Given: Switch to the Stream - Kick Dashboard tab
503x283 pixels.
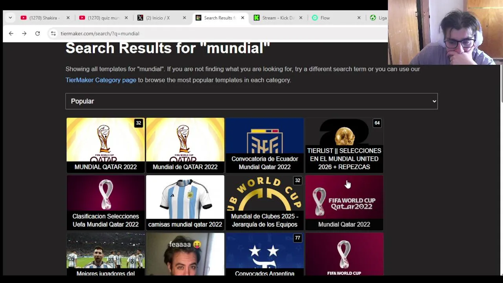Looking at the screenshot, I should pyautogui.click(x=278, y=18).
